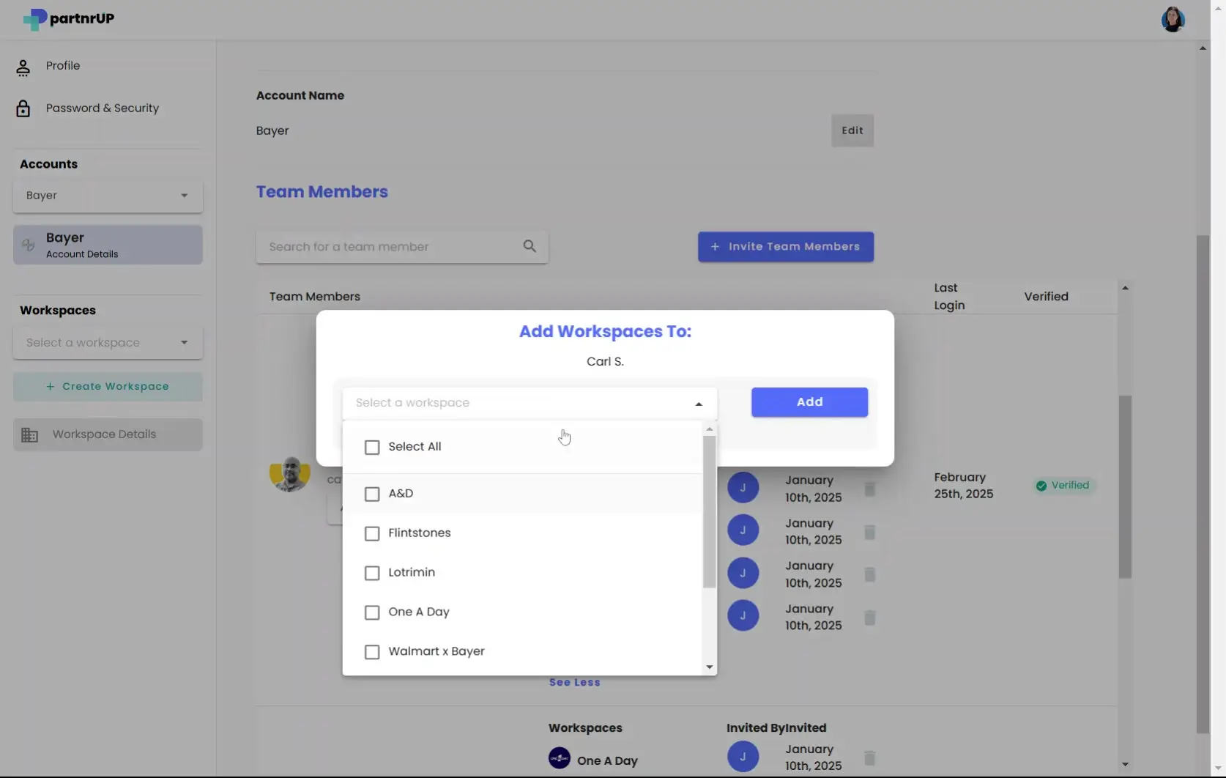Enable the Flintstones workspace checkbox
The width and height of the screenshot is (1226, 778).
[372, 533]
